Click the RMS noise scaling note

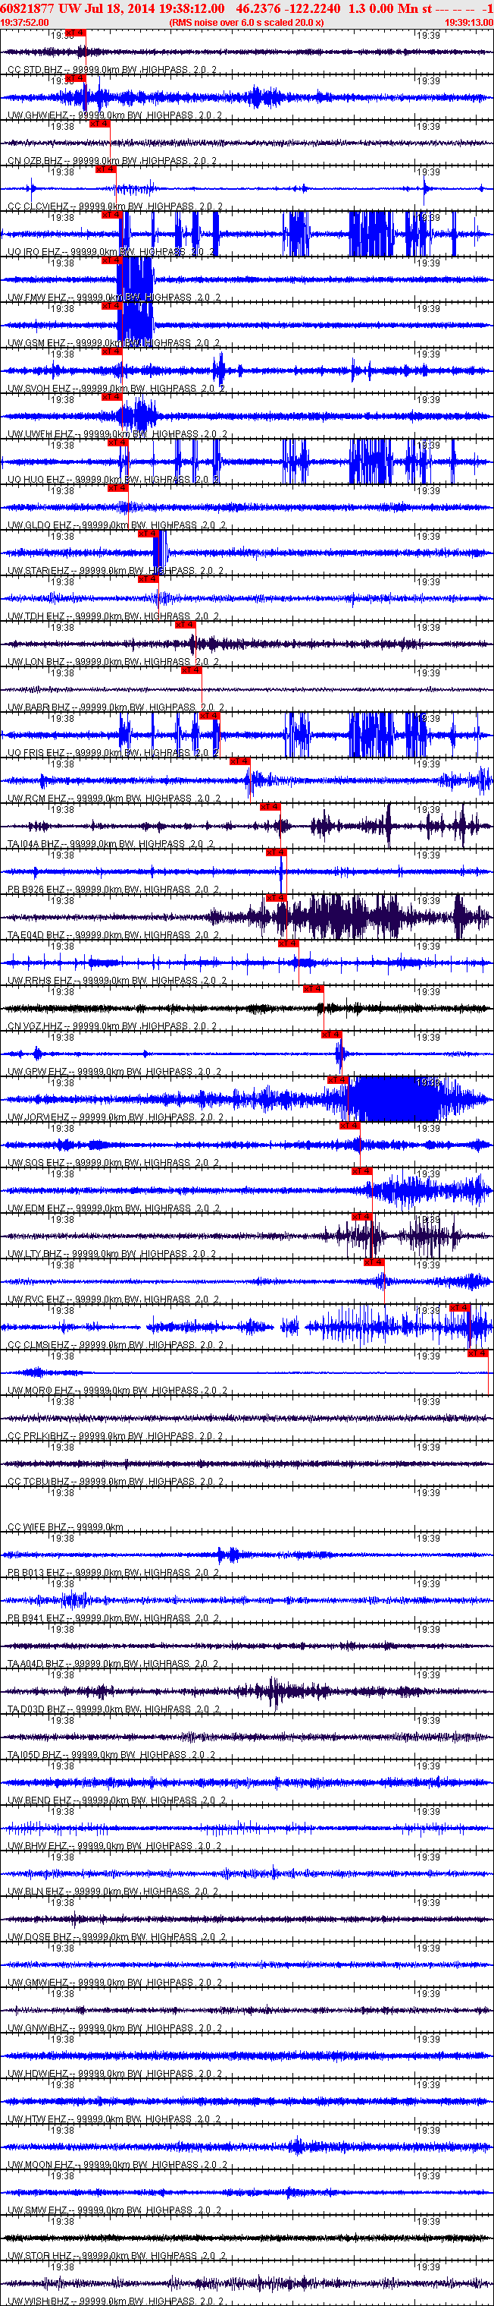pyautogui.click(x=246, y=22)
